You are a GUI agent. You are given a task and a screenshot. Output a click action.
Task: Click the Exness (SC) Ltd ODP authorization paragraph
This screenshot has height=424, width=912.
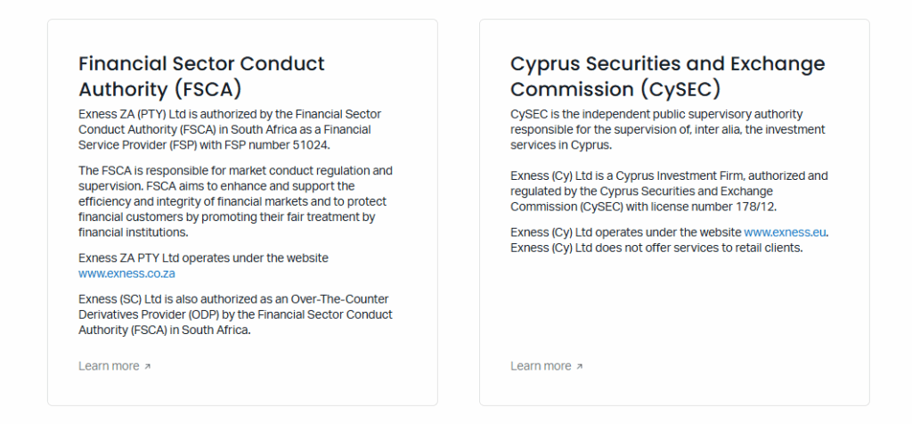click(x=235, y=314)
